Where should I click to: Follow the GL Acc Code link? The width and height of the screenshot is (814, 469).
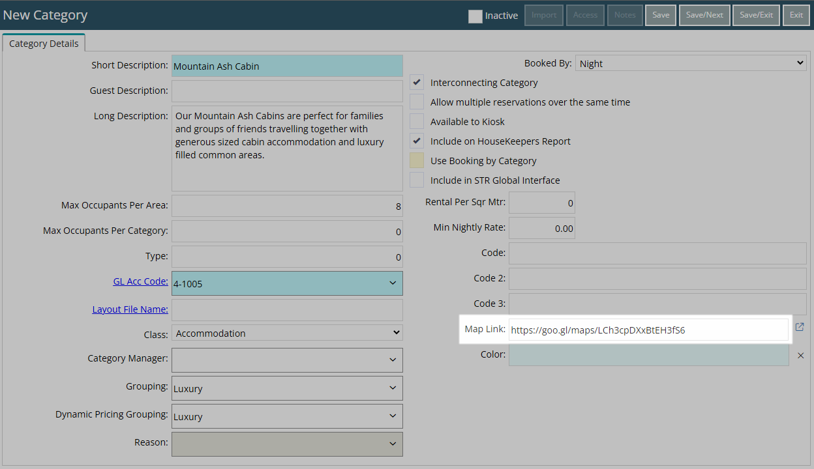(140, 281)
